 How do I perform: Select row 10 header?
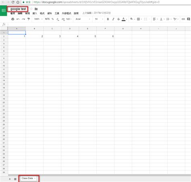pos(4,66)
